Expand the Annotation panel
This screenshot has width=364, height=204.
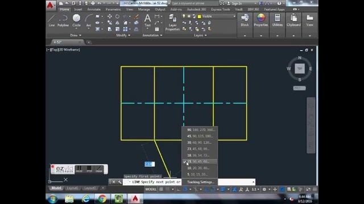point(152,35)
